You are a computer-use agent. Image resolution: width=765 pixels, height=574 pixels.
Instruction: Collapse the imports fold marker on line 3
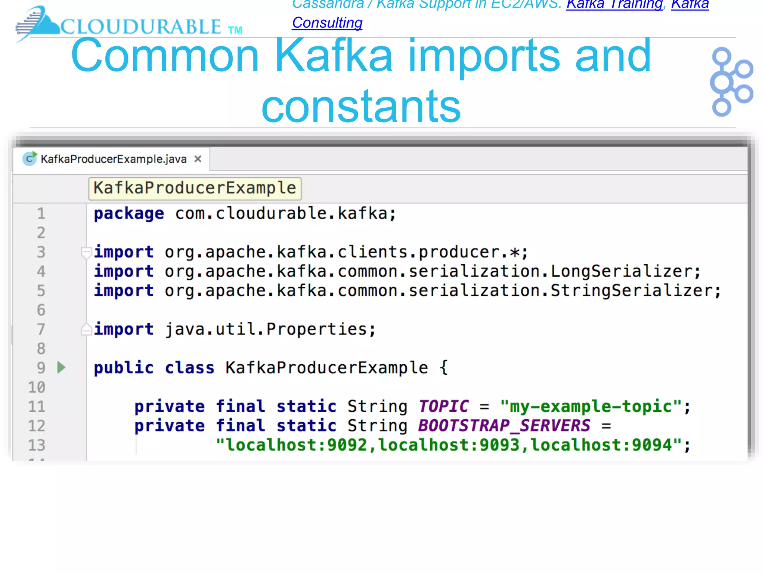coord(86,252)
